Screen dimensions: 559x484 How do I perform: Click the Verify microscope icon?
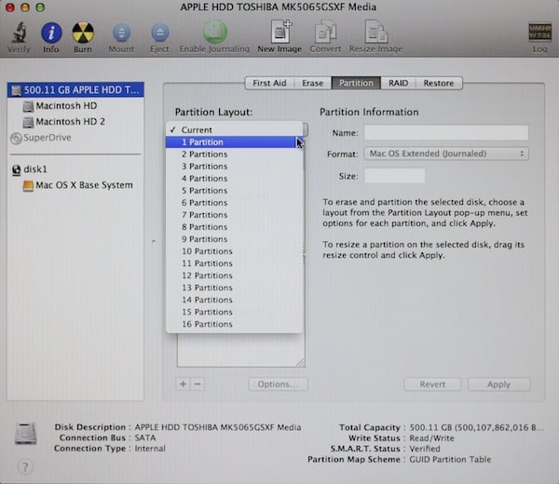[19, 33]
